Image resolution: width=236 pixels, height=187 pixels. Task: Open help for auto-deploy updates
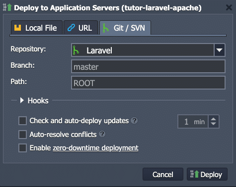tap(134, 121)
